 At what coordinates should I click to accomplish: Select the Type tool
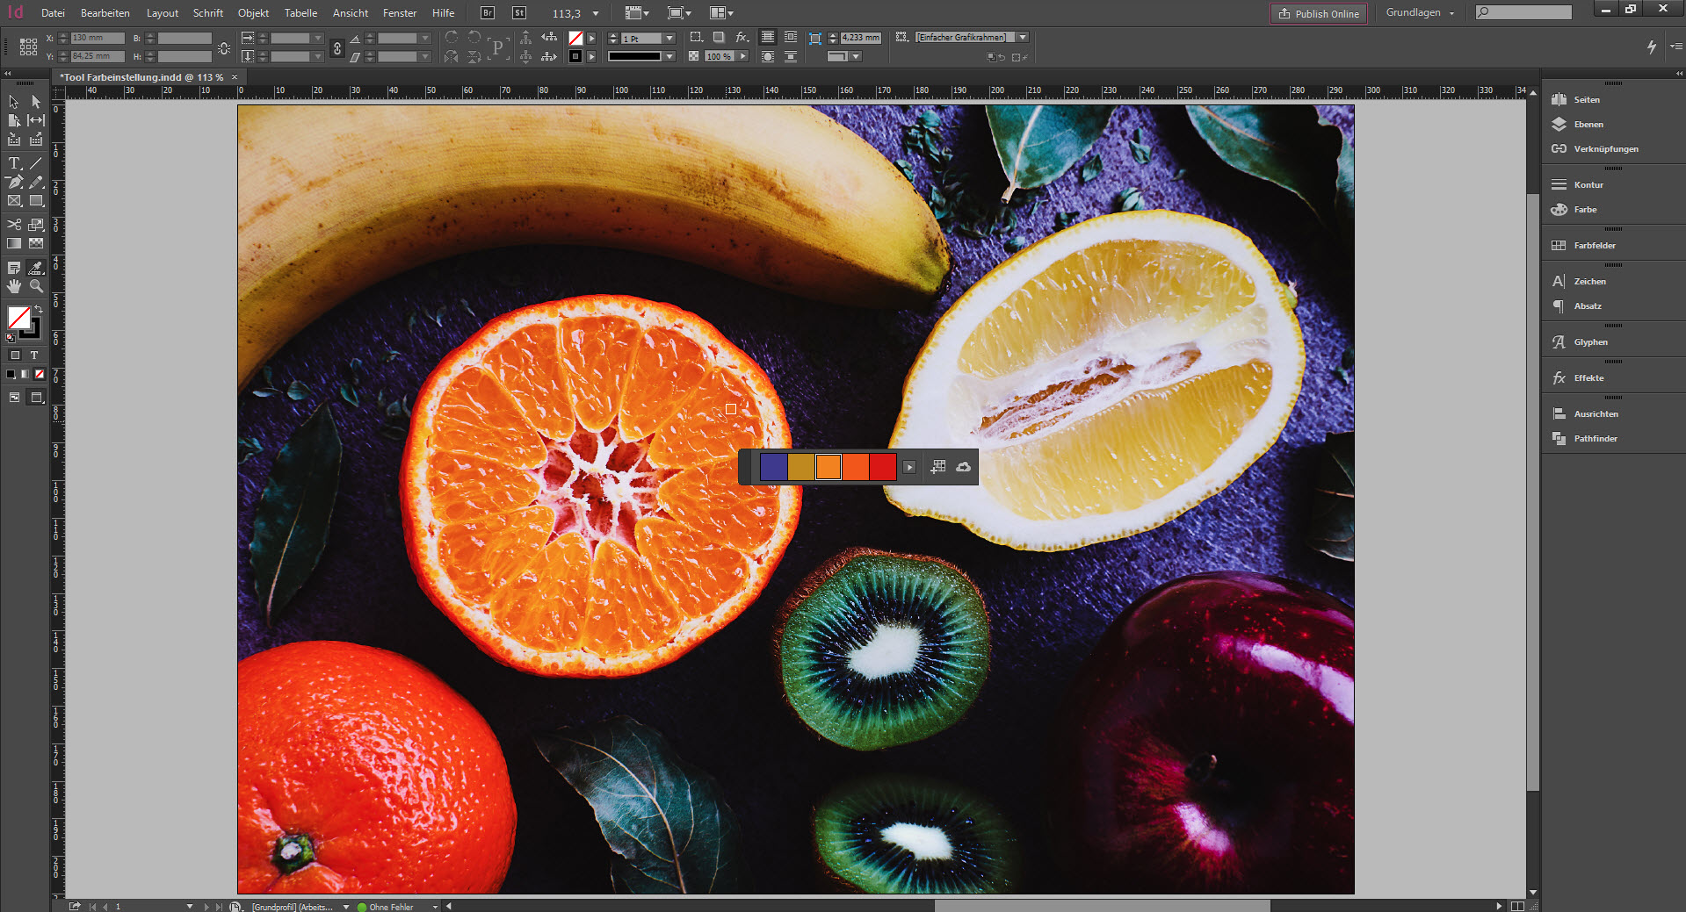point(14,163)
